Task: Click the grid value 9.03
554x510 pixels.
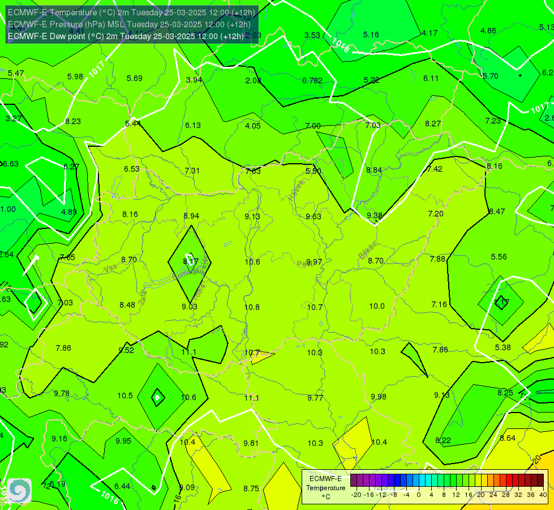Action: pos(190,307)
